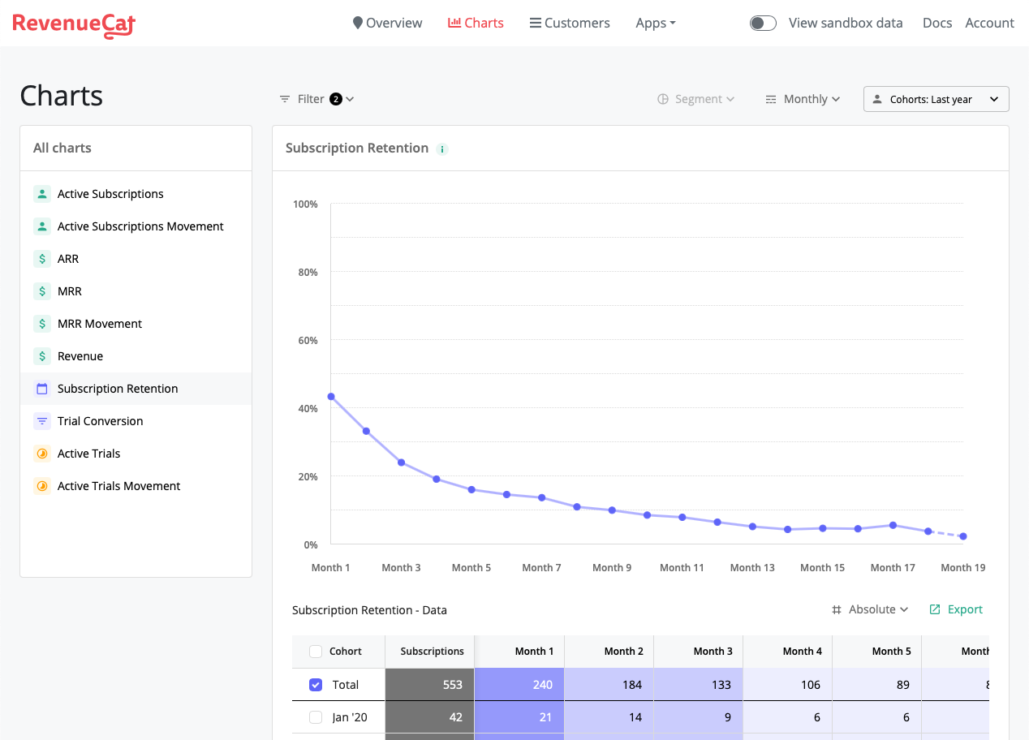This screenshot has width=1029, height=740.
Task: Click the dollar icon next to MRR Movement
Action: [x=41, y=323]
